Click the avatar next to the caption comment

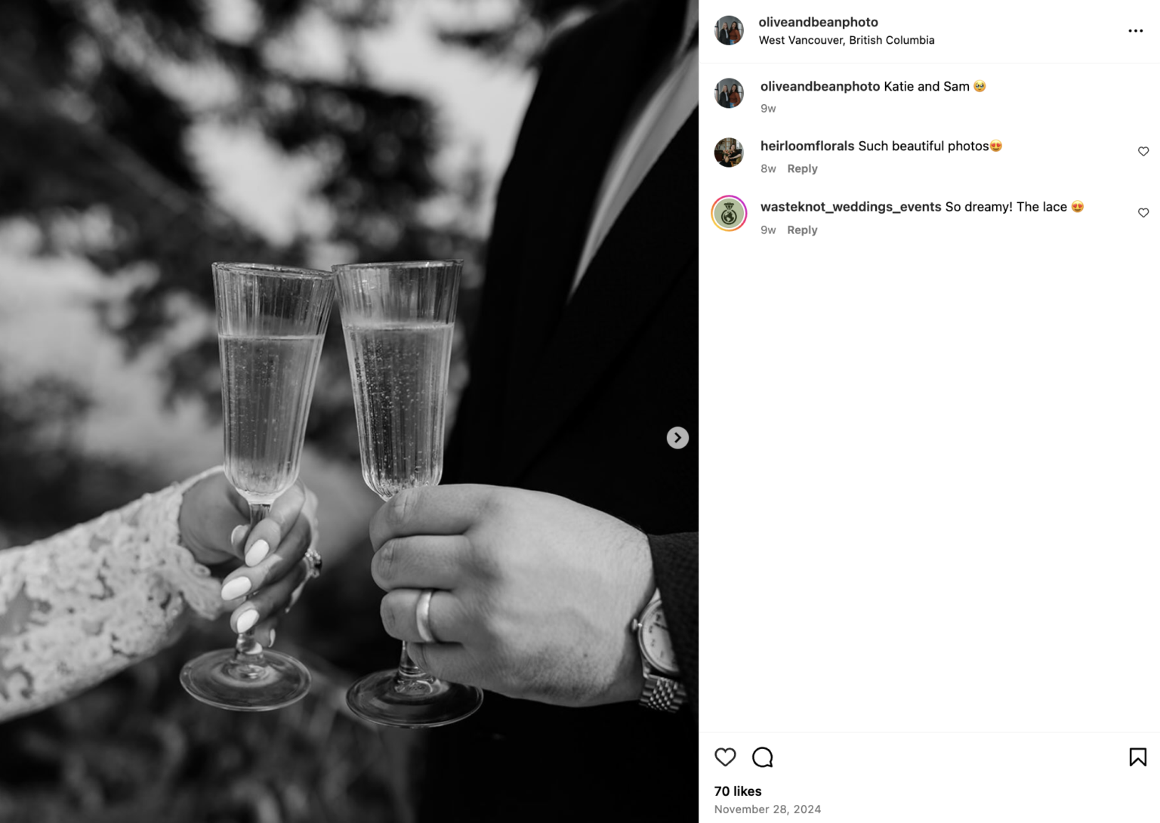(728, 93)
